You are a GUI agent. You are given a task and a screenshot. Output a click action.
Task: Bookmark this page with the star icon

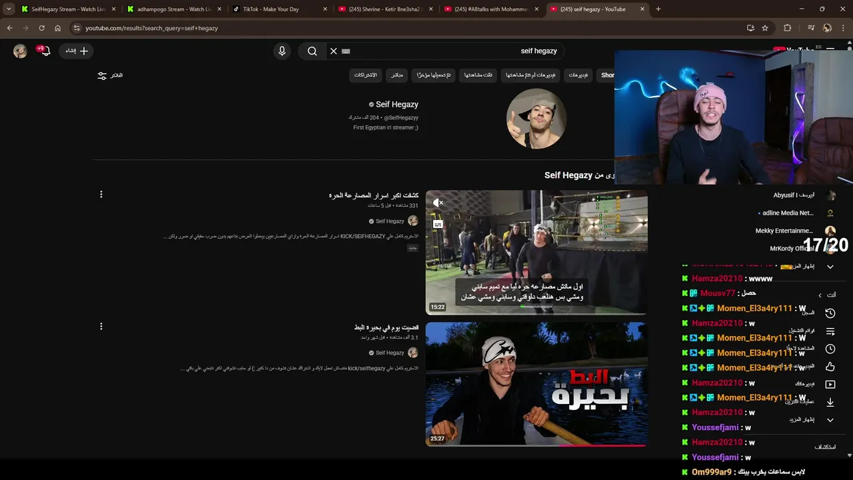point(765,28)
